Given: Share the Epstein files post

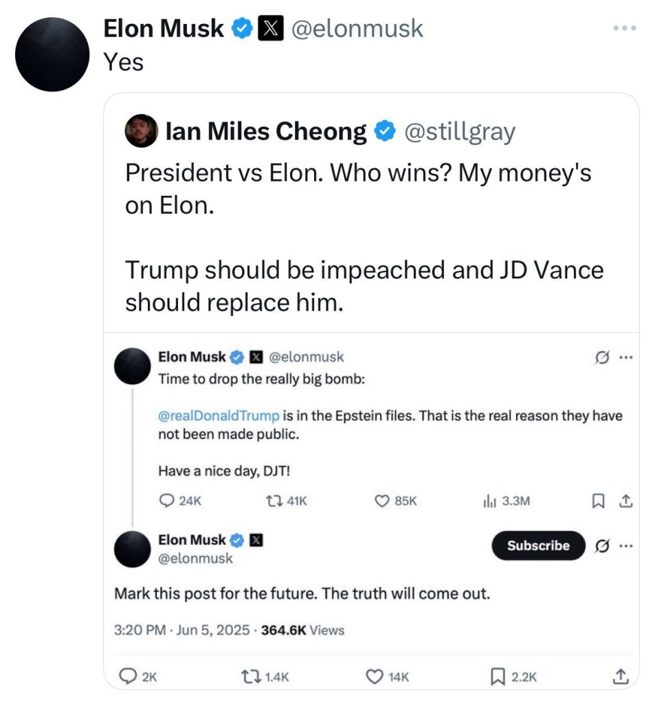Looking at the screenshot, I should point(625,502).
